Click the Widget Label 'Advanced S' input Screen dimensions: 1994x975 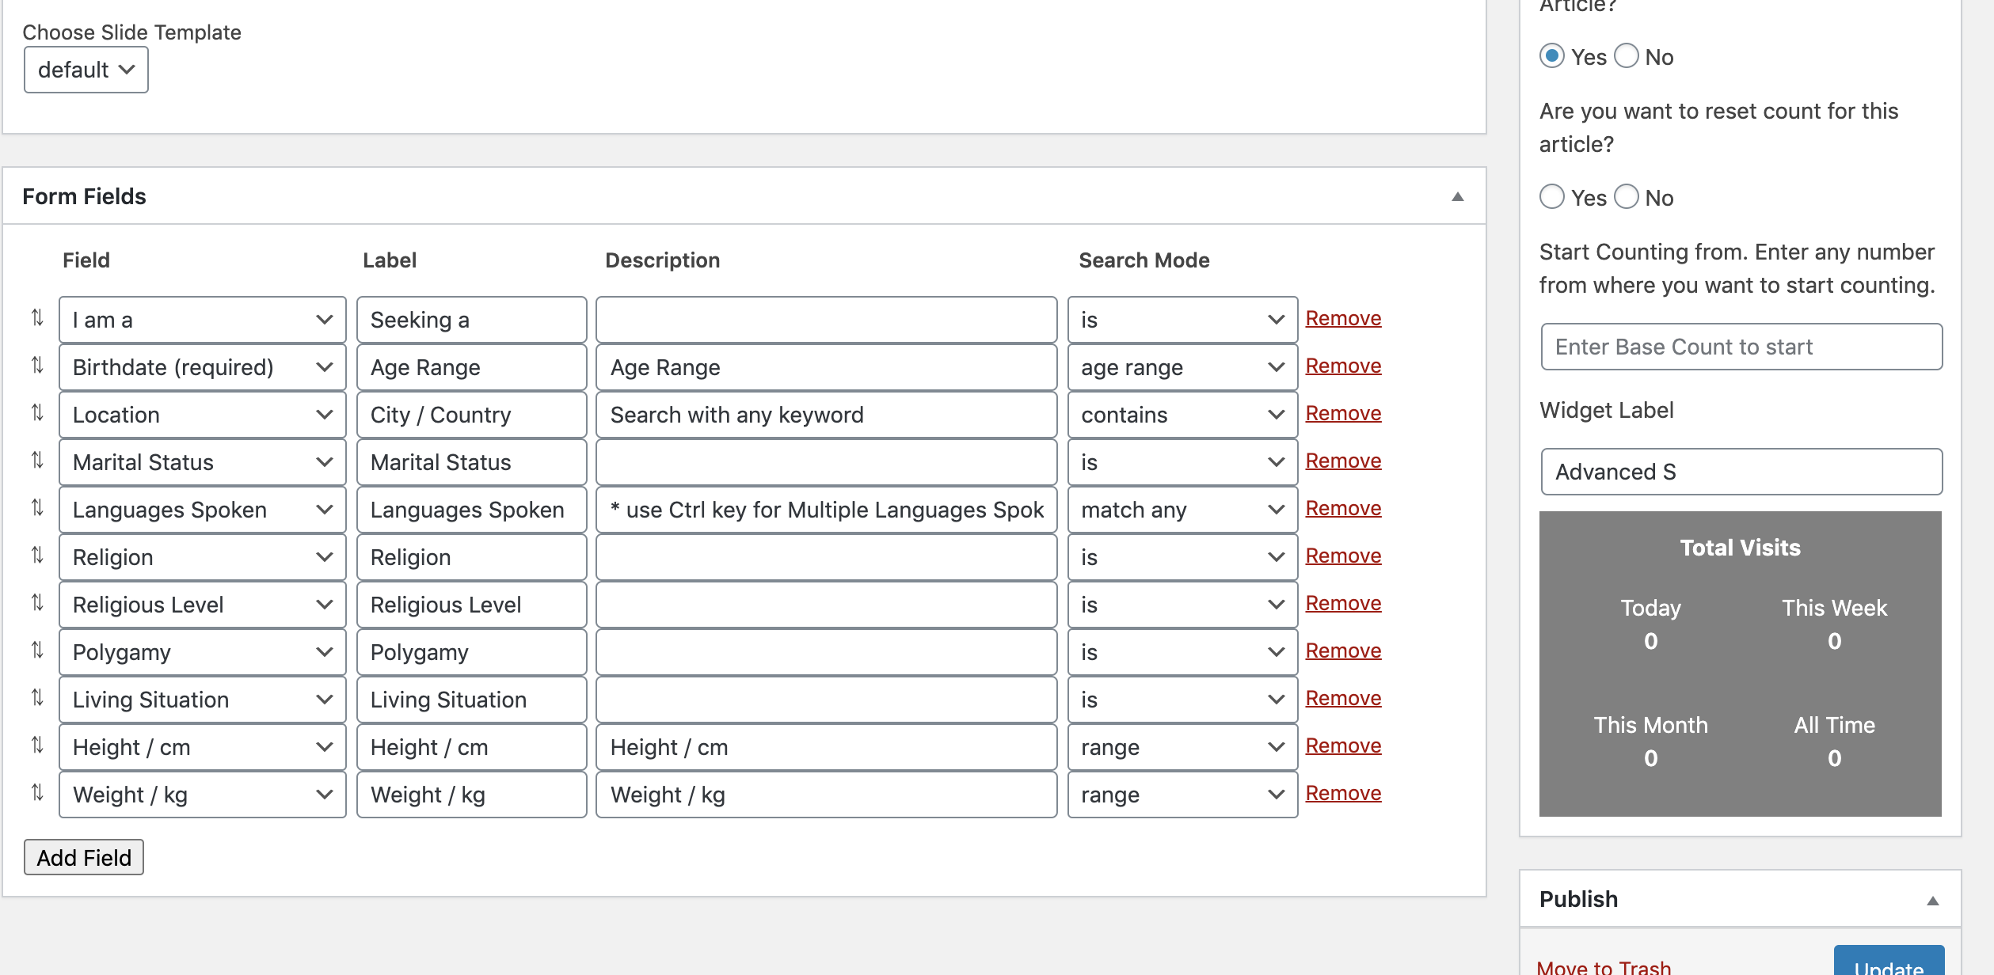(1741, 472)
